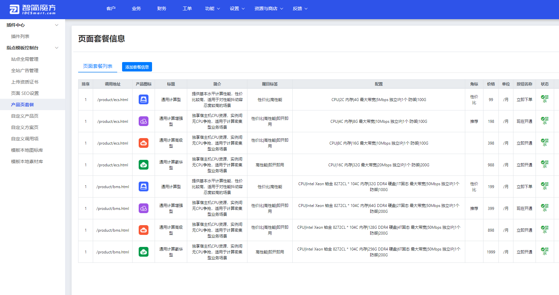The image size is (559, 295).
Task: Toggle display status for the 1999 price row
Action: click(x=545, y=251)
